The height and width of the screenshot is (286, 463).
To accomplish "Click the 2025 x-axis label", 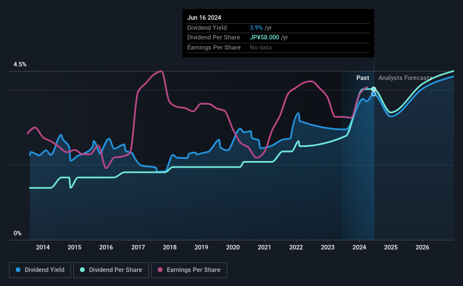I will (x=391, y=247).
